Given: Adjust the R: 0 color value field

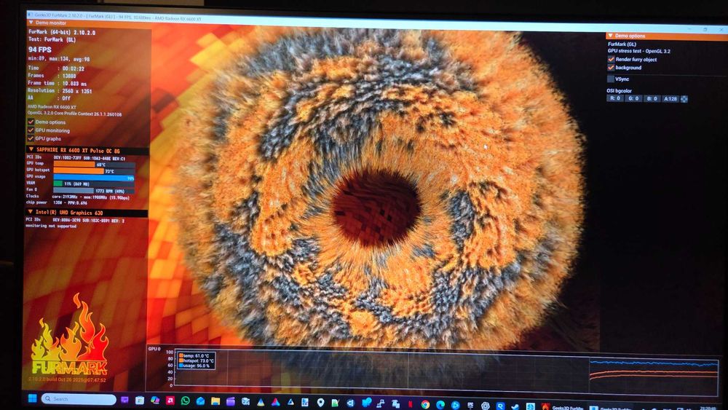Looking at the screenshot, I should (614, 98).
